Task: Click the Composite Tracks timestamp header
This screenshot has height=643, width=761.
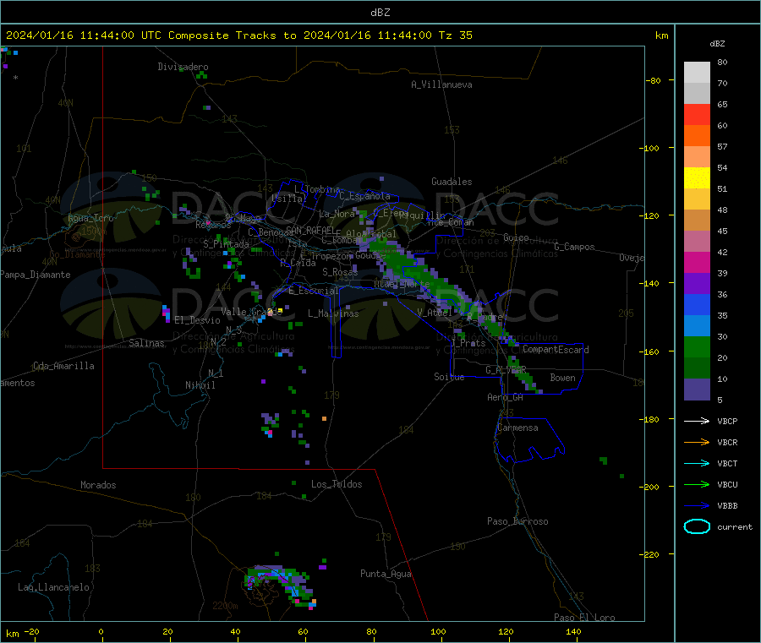Action: tap(238, 35)
